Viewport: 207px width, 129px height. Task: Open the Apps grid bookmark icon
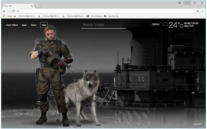point(4,16)
